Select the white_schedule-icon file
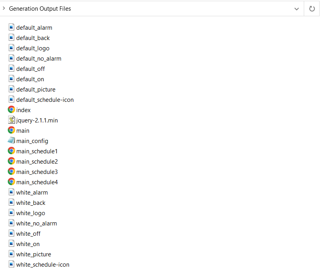 coord(42,265)
